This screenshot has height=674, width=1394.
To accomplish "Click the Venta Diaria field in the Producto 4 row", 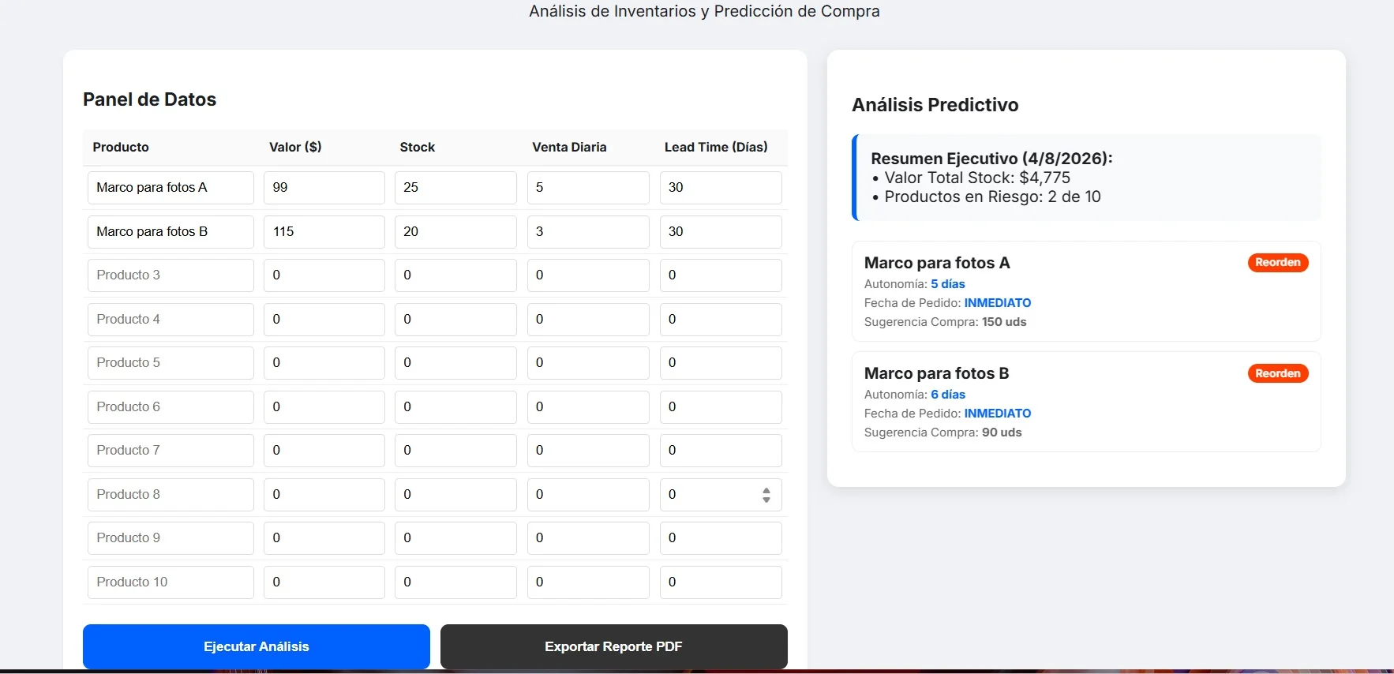I will pos(588,320).
